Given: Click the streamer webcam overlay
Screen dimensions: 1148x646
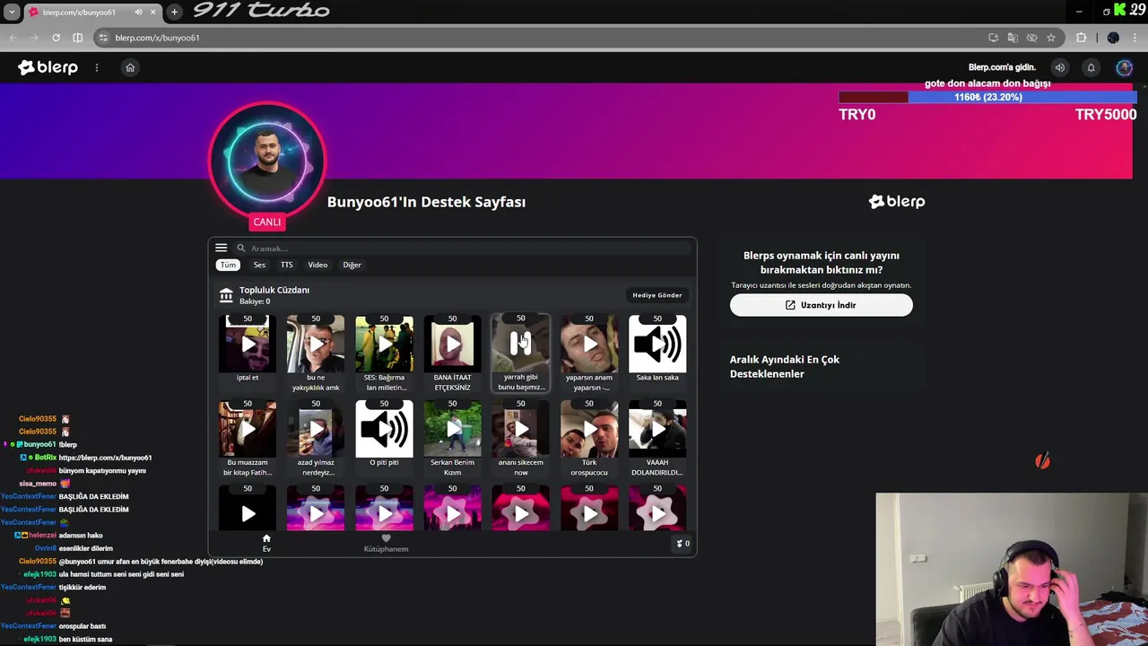Looking at the screenshot, I should [1012, 569].
